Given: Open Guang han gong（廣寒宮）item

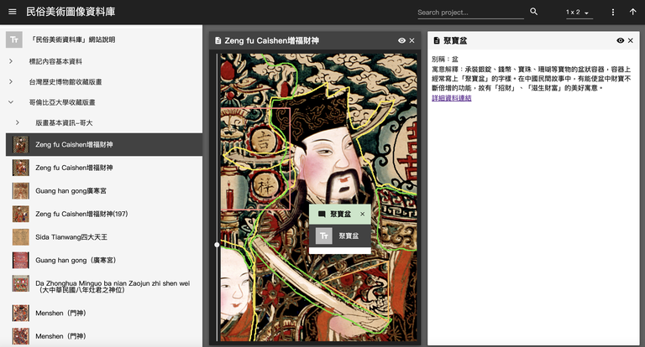Looking at the screenshot, I should pos(104,261).
